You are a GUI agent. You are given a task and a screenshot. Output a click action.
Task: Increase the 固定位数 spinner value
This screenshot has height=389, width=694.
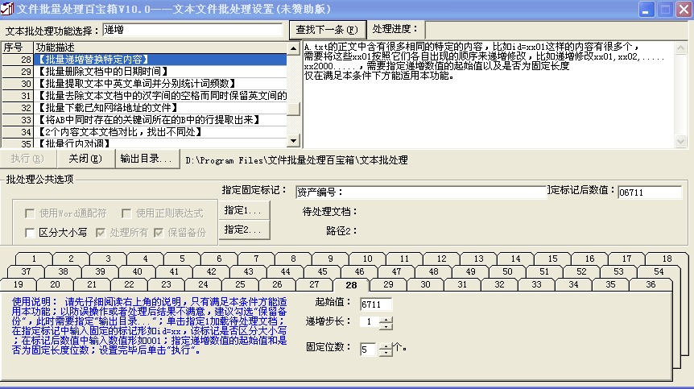pos(386,346)
